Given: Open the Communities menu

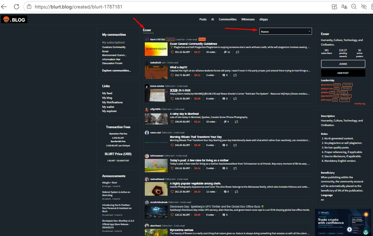Looking at the screenshot, I should pyautogui.click(x=228, y=20).
